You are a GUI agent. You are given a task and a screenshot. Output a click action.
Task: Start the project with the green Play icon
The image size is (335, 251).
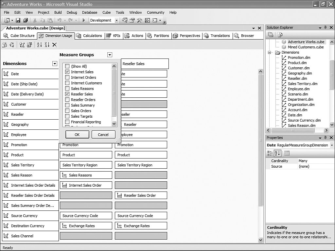(84, 20)
